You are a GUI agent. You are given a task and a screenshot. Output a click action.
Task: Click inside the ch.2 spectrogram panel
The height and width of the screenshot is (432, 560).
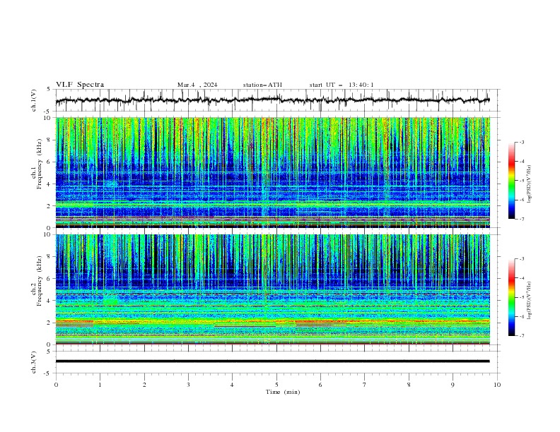(x=272, y=289)
